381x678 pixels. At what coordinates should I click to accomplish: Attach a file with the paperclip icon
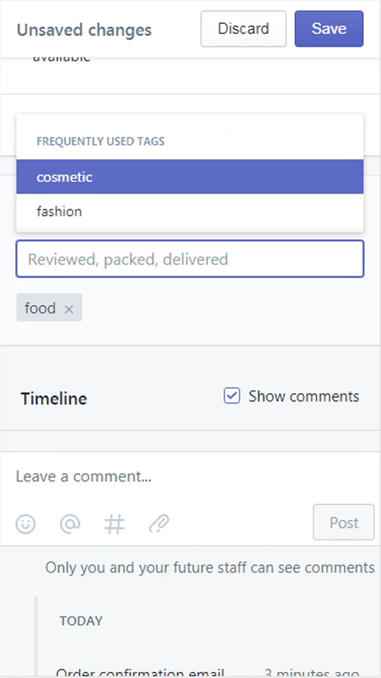tap(159, 524)
